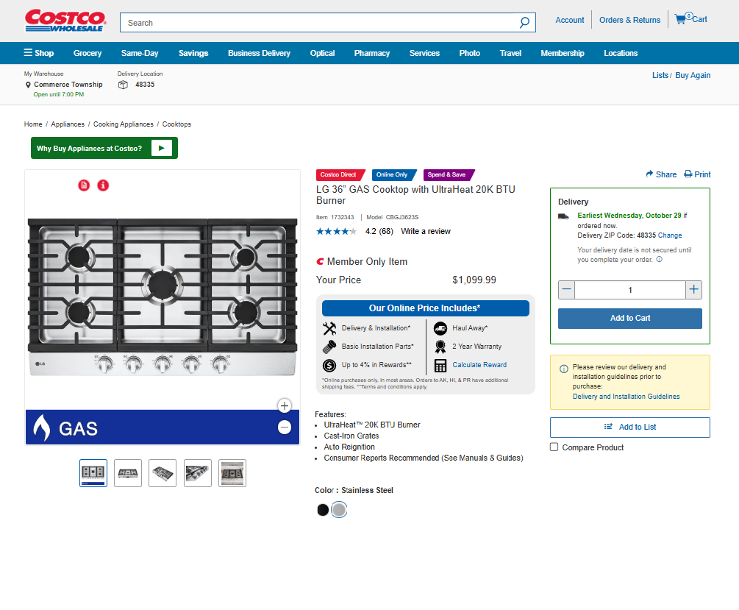739x610 pixels.
Task: Zoom in on product image with plus icon
Action: click(285, 405)
